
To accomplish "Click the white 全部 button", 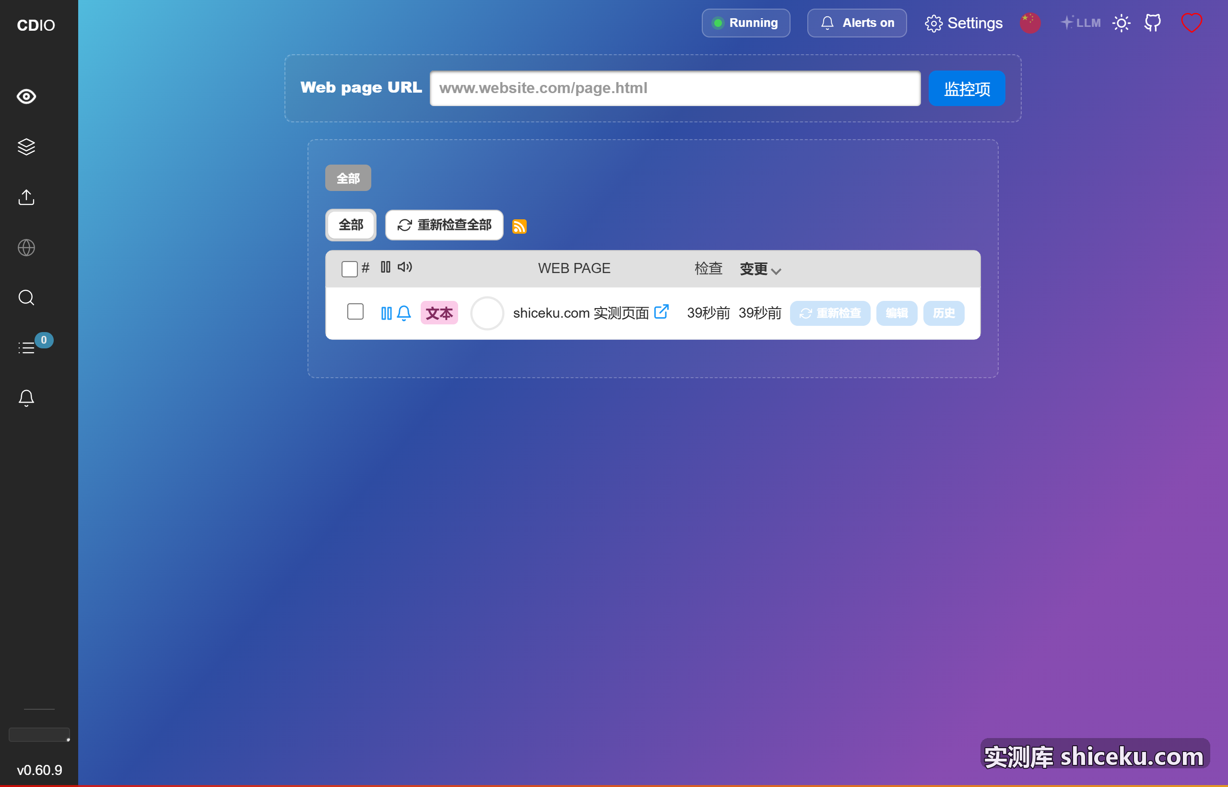I will 351,225.
